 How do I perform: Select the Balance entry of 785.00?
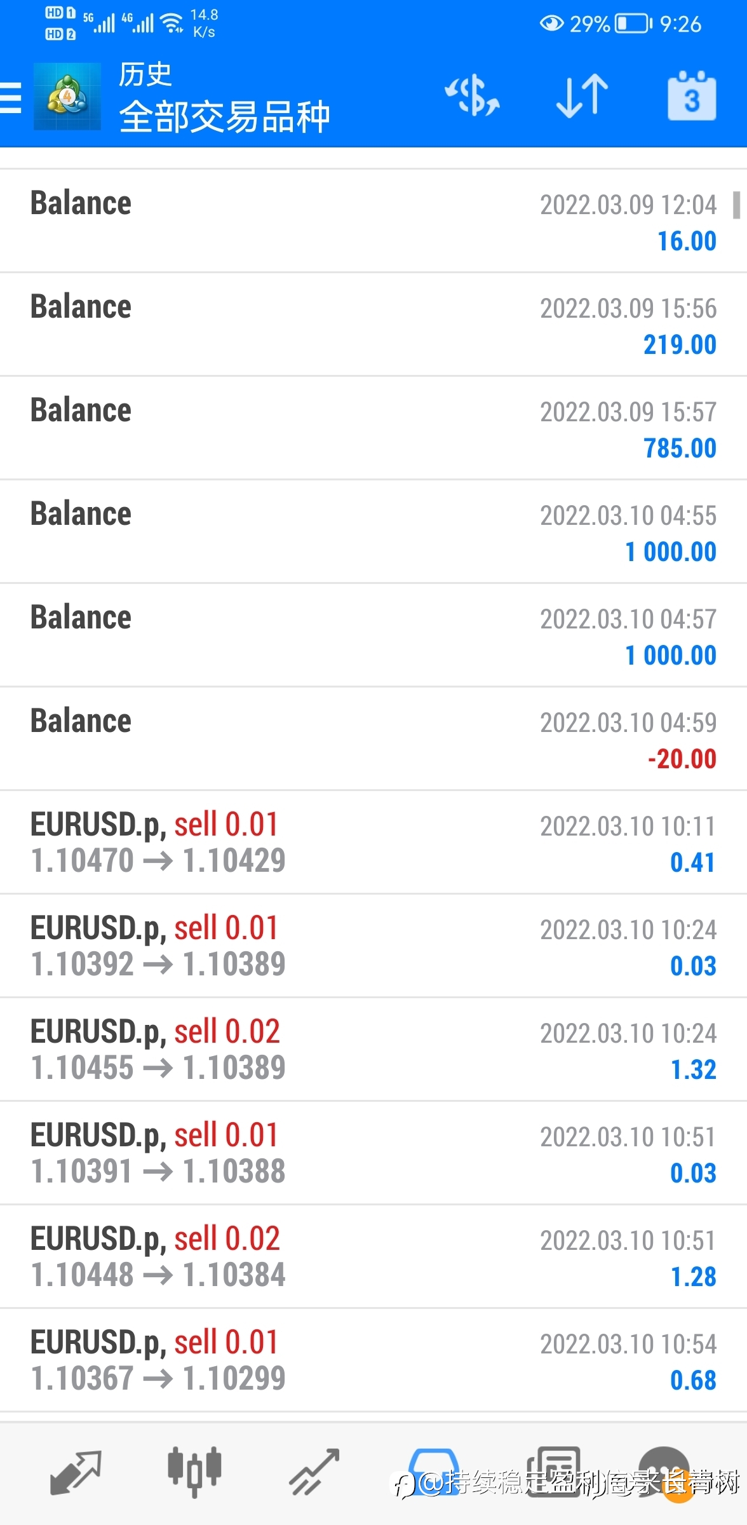tap(373, 428)
